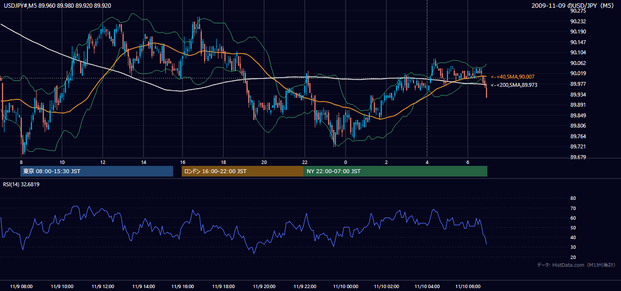
Task: Click the RSI axis level 70
Action: (573, 208)
